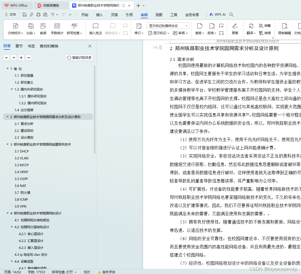Image resolution: width=301 pixels, height=274 pixels.
Task: Convert text with 转简
Action: (265, 33)
